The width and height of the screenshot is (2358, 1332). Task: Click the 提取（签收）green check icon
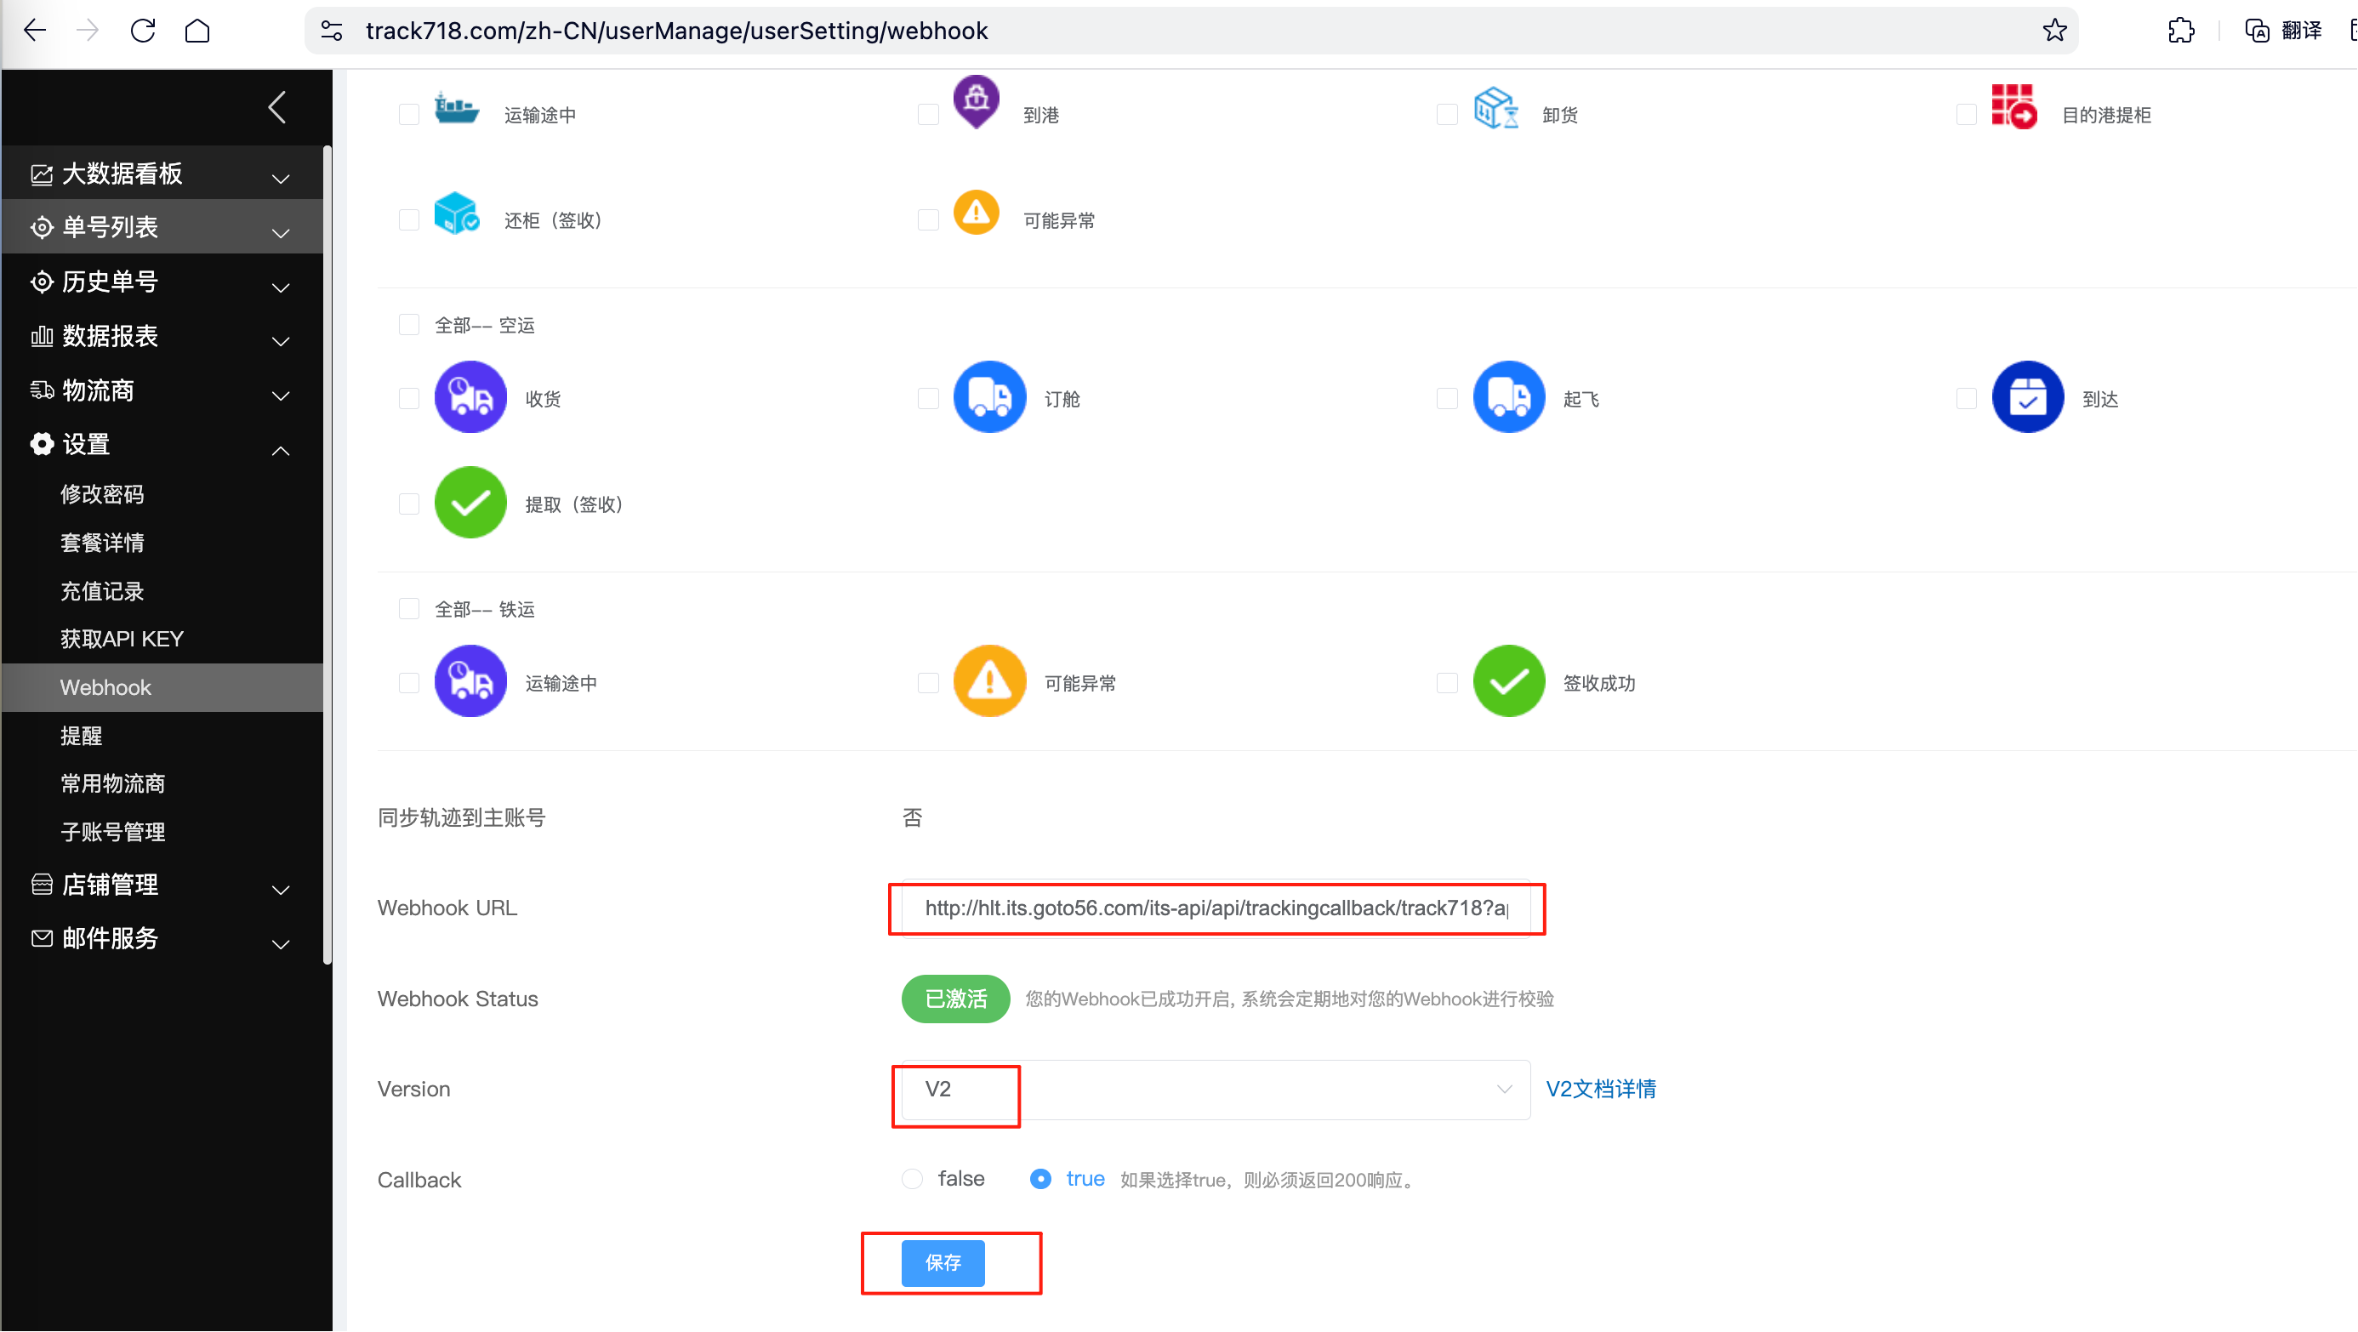tap(470, 503)
